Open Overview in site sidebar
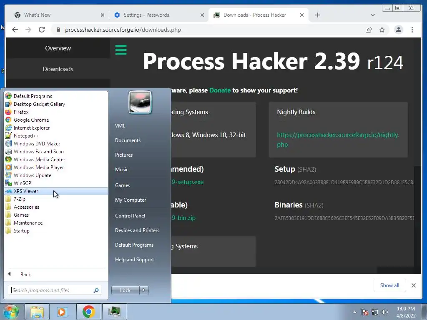 coord(58,48)
